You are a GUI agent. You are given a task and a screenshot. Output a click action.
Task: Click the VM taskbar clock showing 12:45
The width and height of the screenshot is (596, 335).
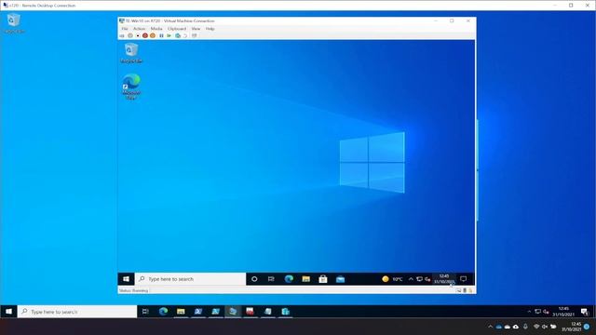444,279
